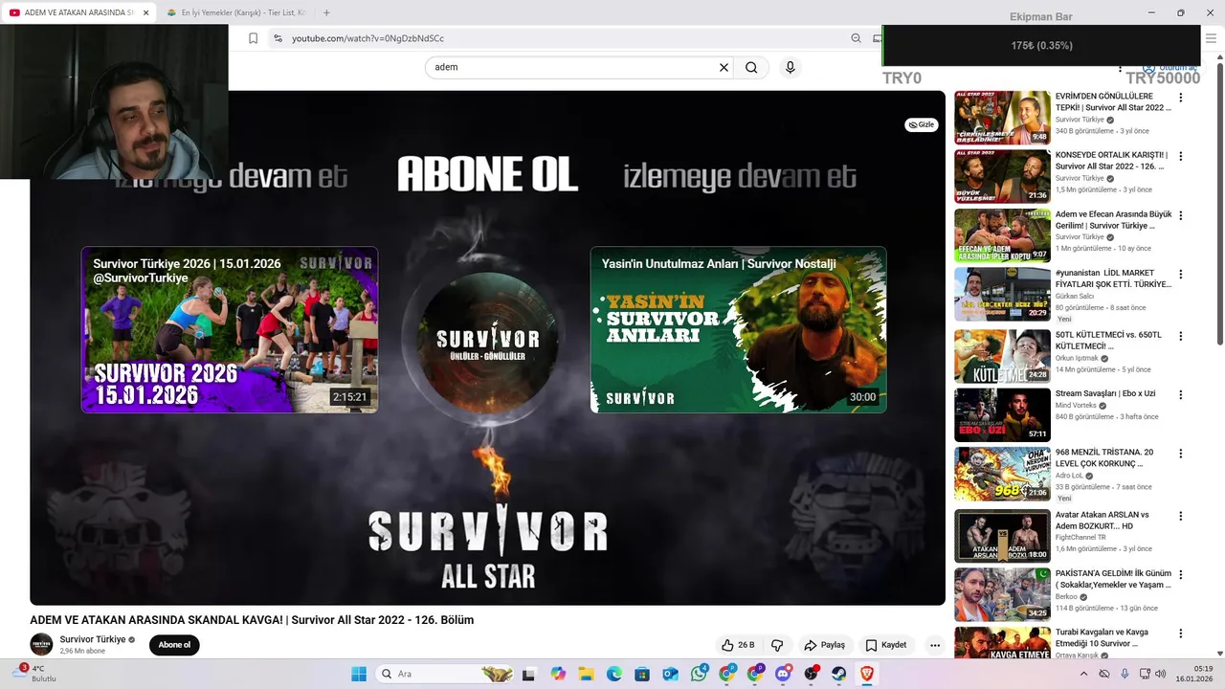Click the zoom magnifier icon in the address bar

pos(856,38)
